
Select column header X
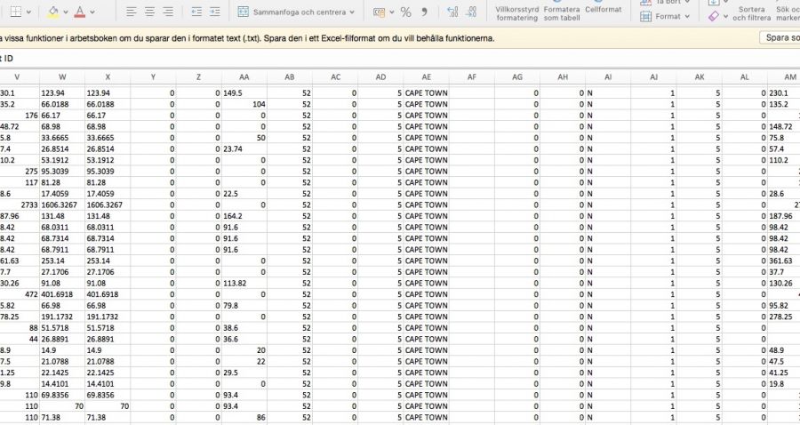coord(108,77)
